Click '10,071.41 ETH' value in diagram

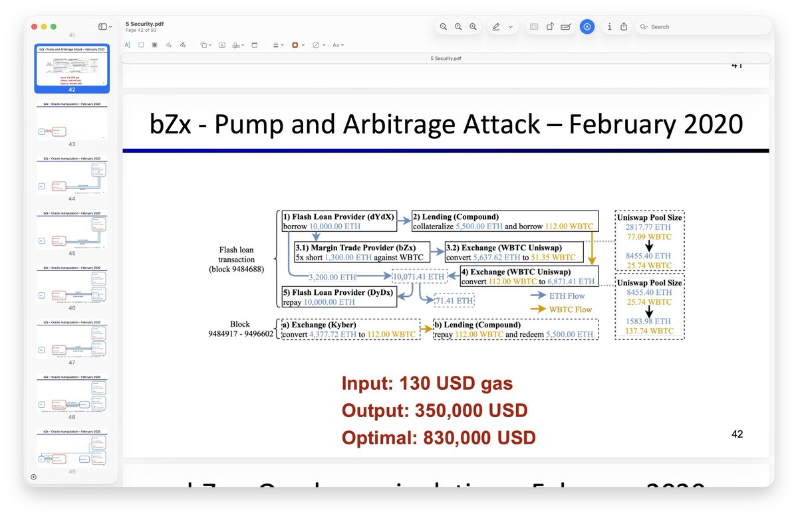coord(418,276)
